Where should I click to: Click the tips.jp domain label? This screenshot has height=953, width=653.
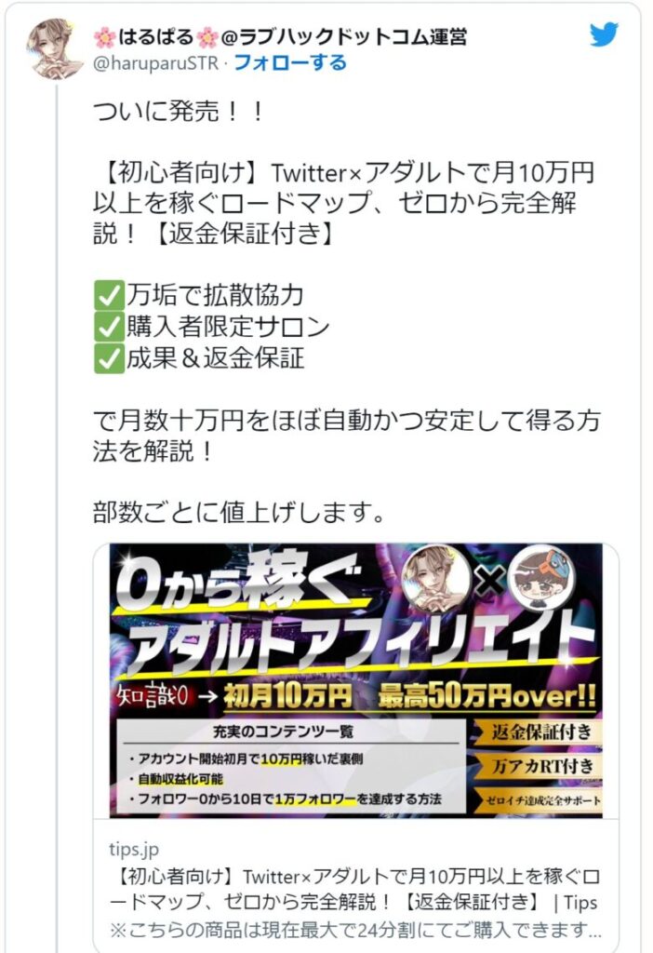pyautogui.click(x=134, y=849)
